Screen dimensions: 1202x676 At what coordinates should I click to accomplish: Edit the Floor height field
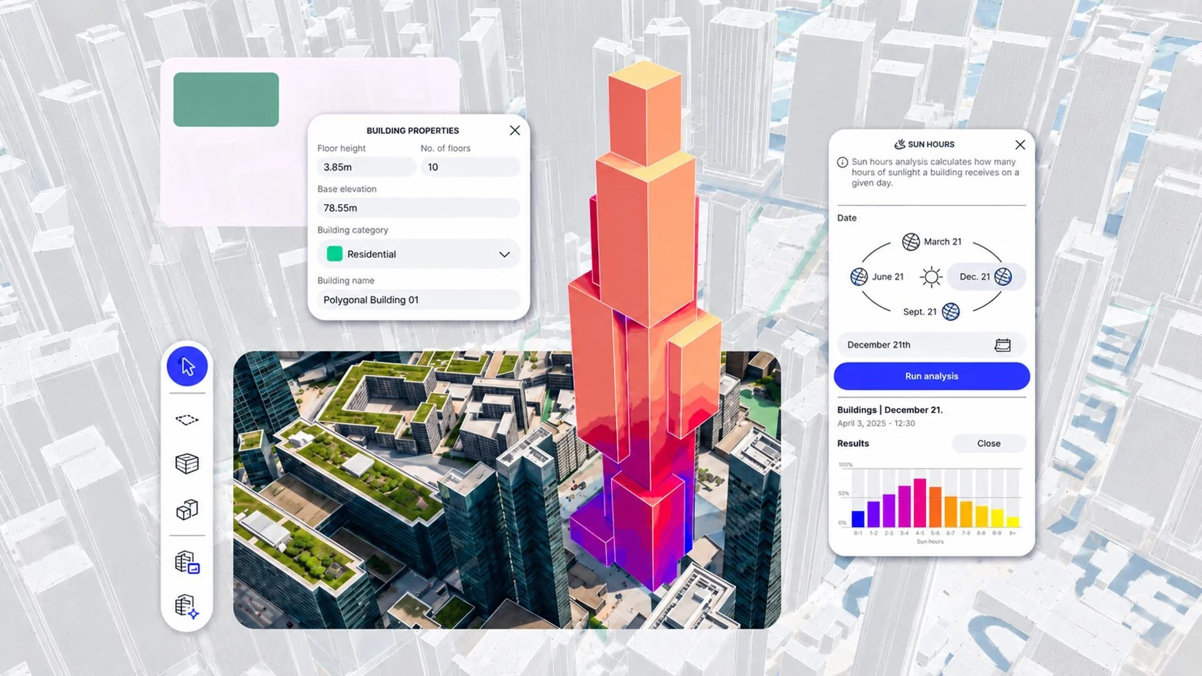pos(366,167)
